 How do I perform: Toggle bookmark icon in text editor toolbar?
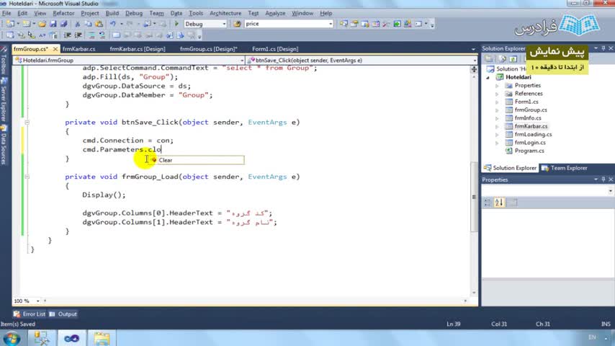(x=116, y=36)
